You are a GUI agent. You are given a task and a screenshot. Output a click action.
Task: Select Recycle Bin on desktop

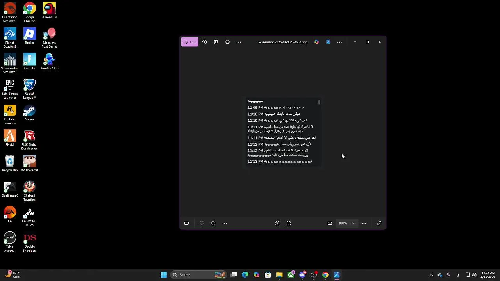coord(10,164)
